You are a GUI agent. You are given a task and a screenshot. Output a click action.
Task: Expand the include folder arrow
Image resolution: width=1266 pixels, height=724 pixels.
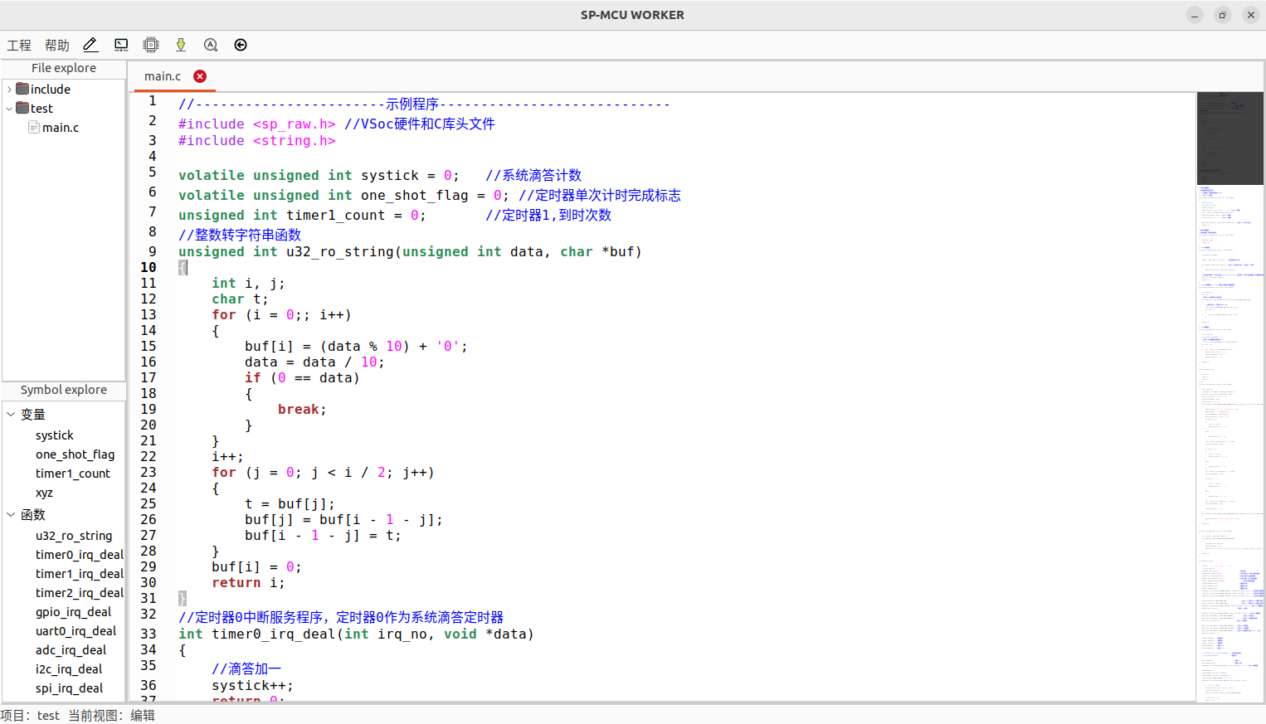9,90
